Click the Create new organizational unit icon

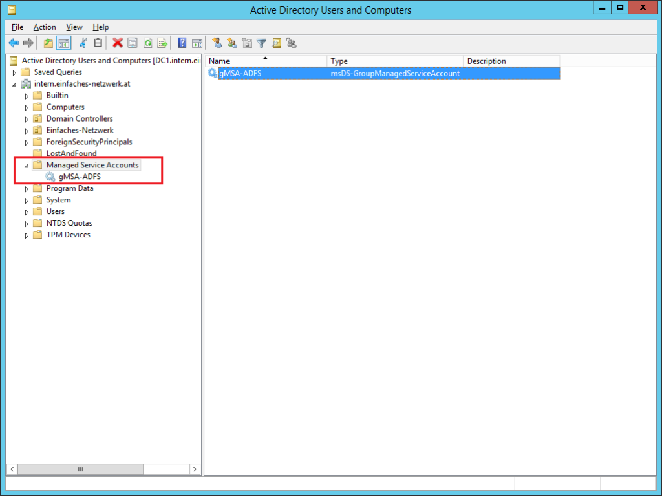point(247,43)
